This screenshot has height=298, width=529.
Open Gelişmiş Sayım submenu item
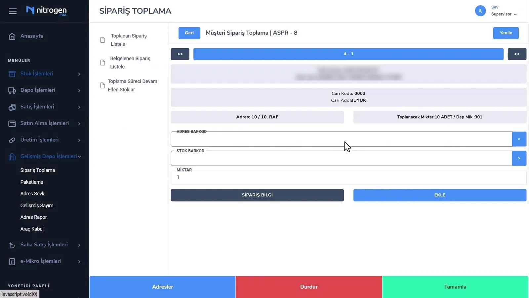37,206
